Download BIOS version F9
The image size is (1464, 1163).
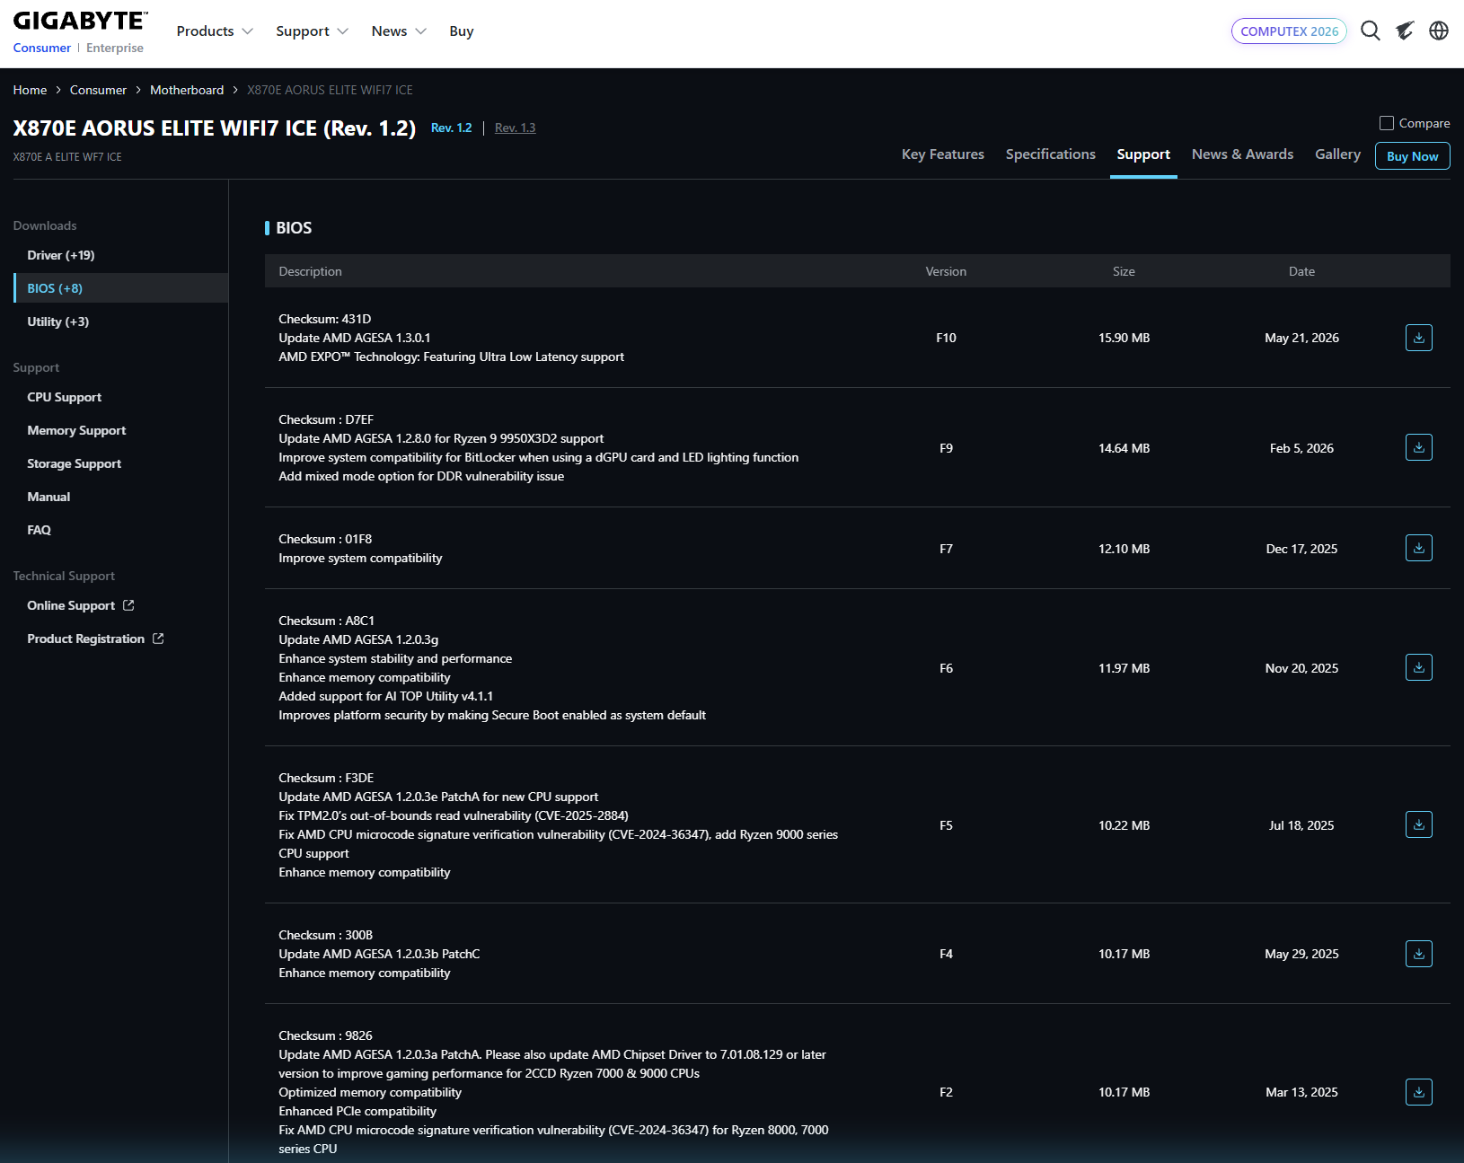click(1418, 447)
